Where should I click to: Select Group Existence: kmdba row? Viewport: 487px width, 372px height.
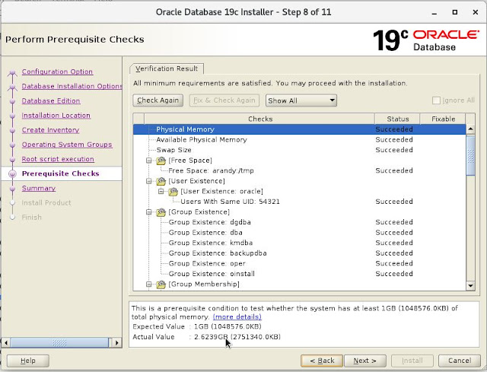tap(299, 243)
